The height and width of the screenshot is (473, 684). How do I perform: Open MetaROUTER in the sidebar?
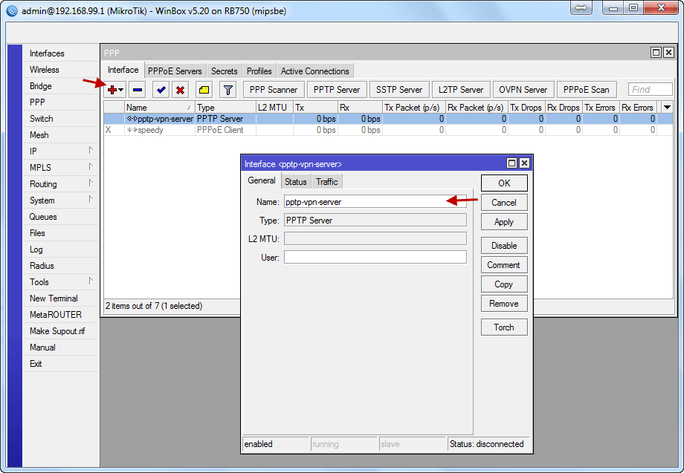tap(60, 314)
